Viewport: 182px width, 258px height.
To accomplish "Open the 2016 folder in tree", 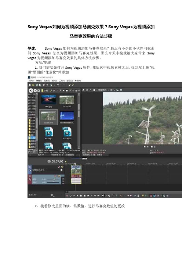I will click(x=32, y=126).
